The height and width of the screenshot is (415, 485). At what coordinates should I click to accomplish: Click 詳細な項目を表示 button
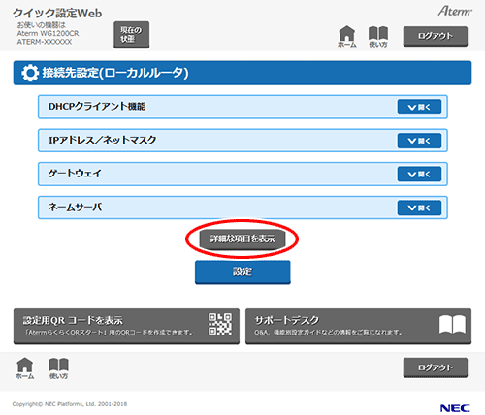click(x=242, y=239)
